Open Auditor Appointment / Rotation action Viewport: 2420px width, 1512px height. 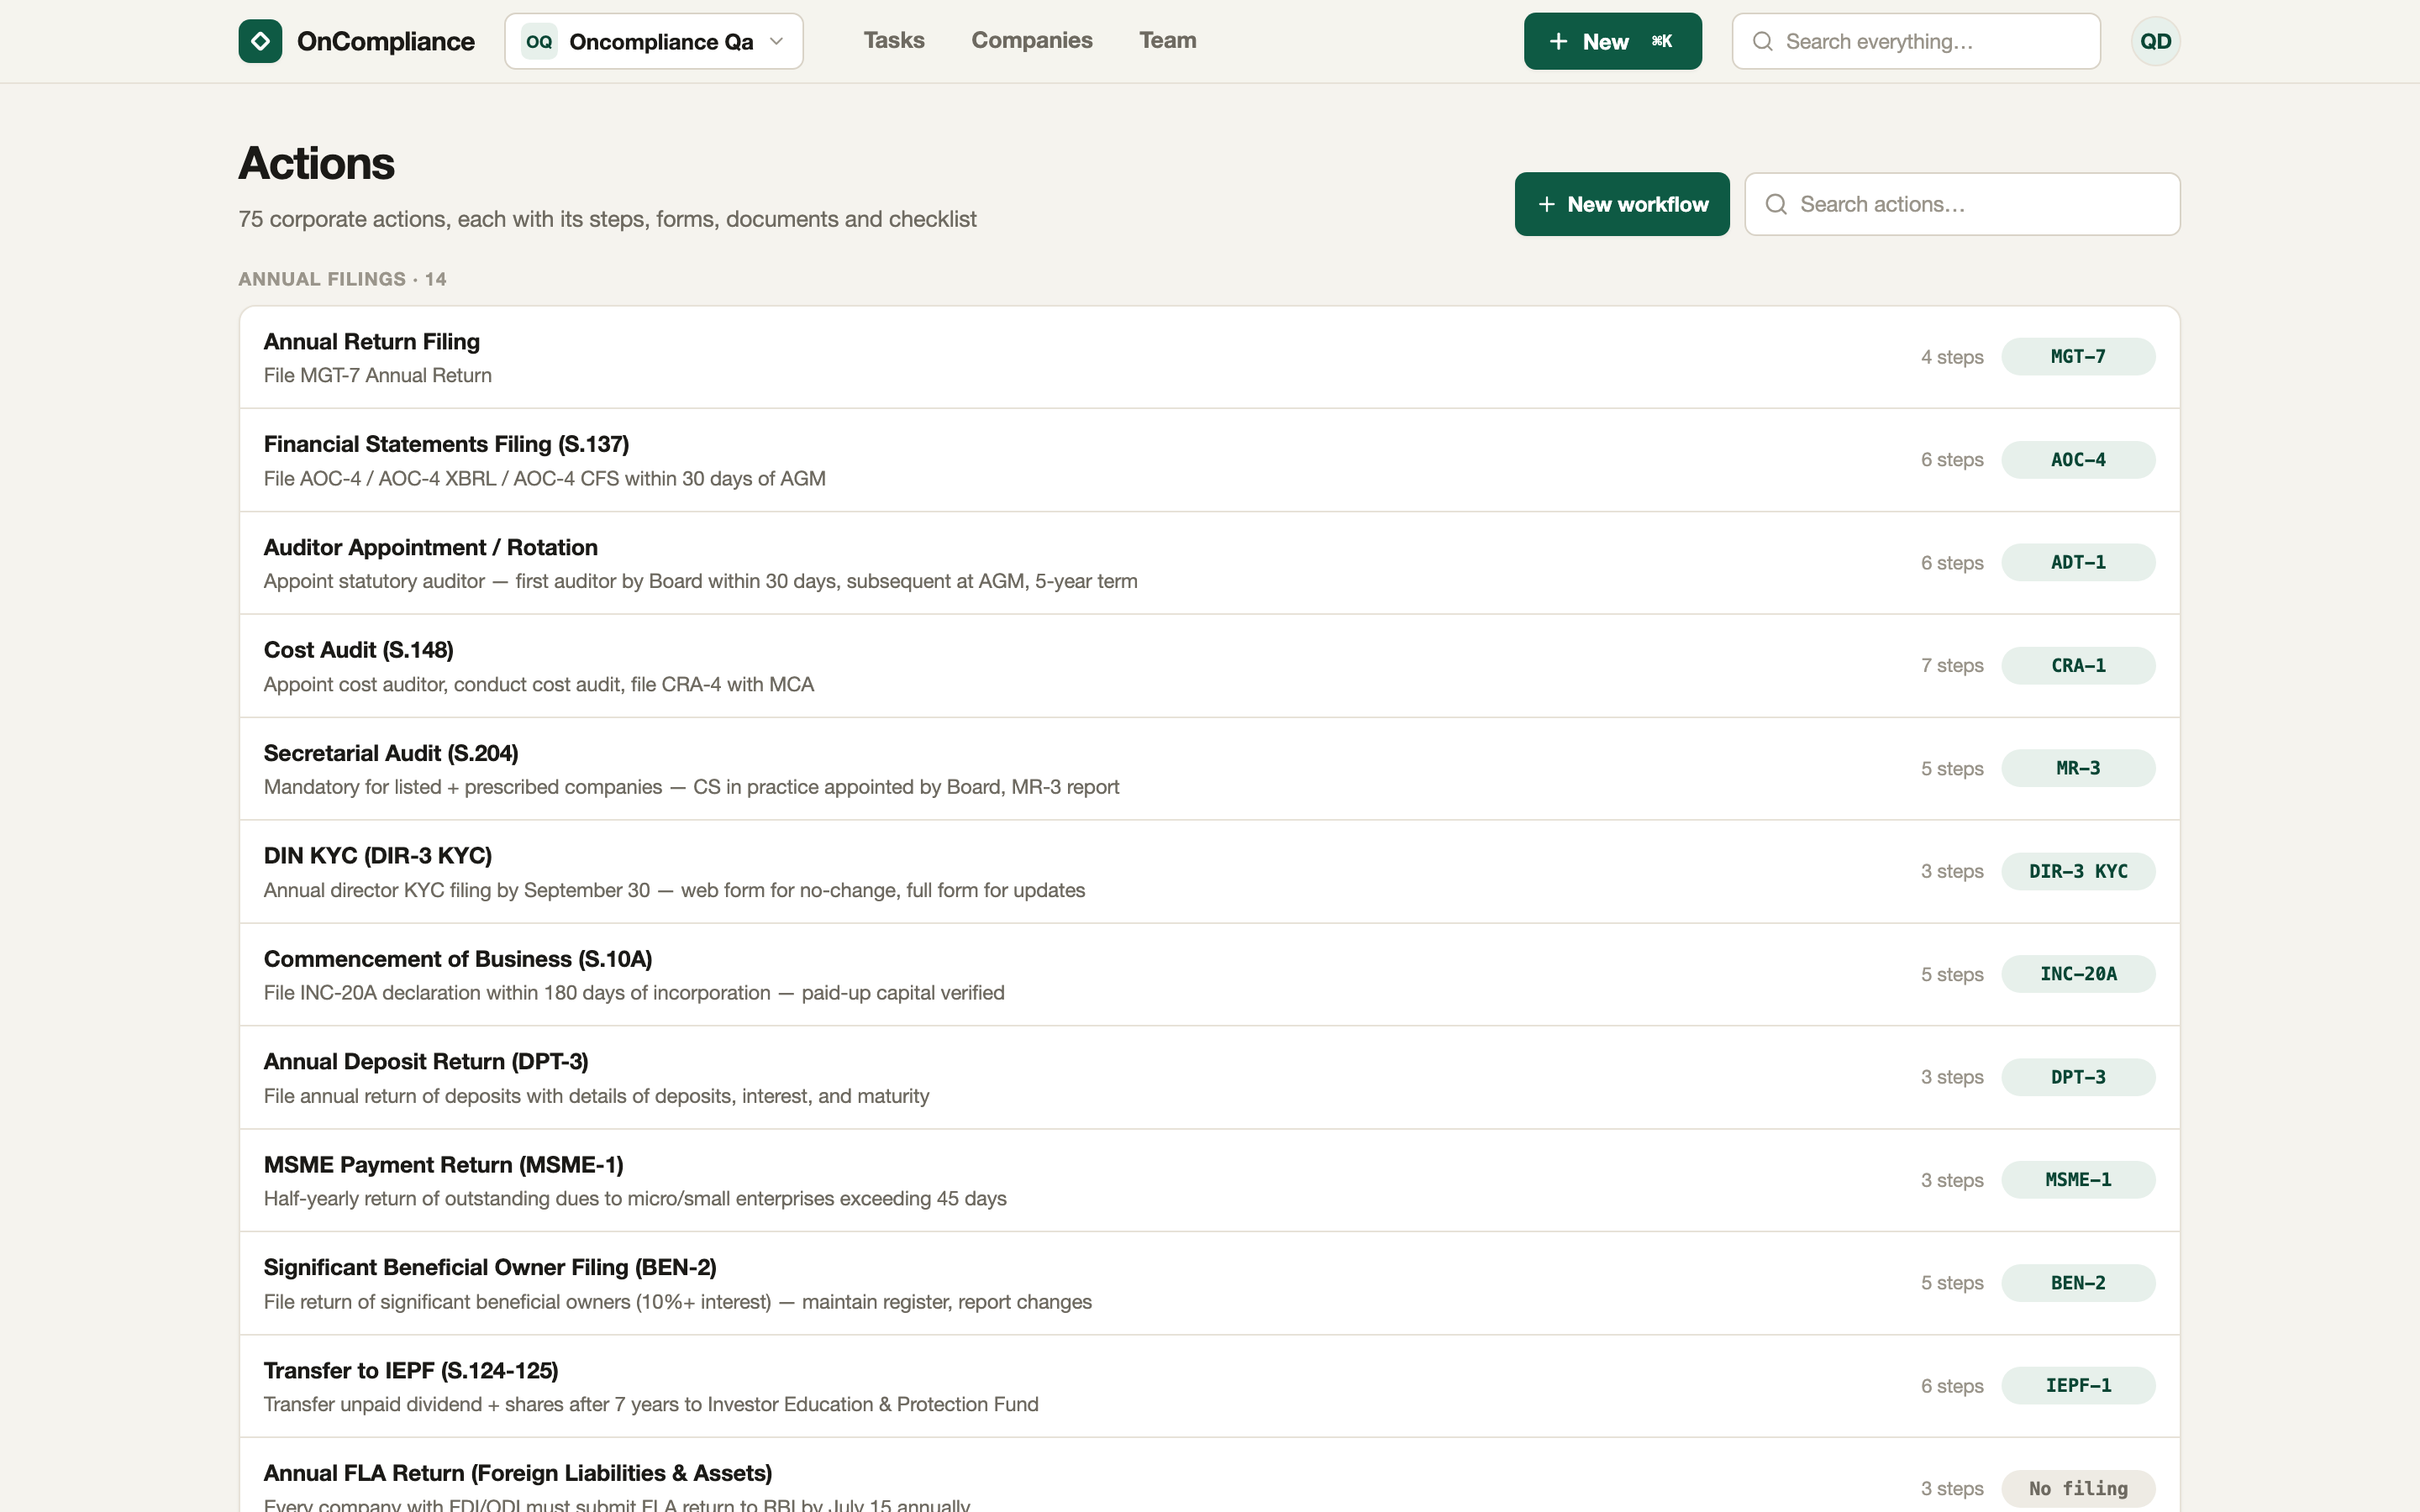tap(1209, 563)
